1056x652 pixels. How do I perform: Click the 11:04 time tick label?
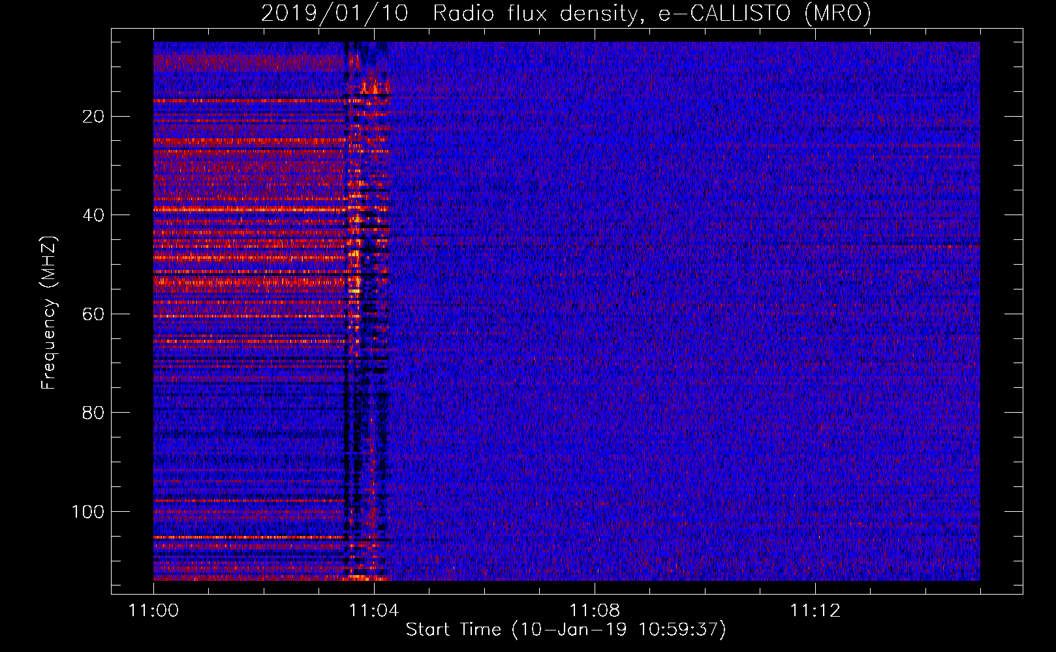(x=373, y=611)
